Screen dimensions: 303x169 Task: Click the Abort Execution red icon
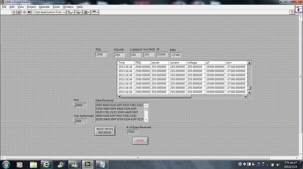[24, 12]
